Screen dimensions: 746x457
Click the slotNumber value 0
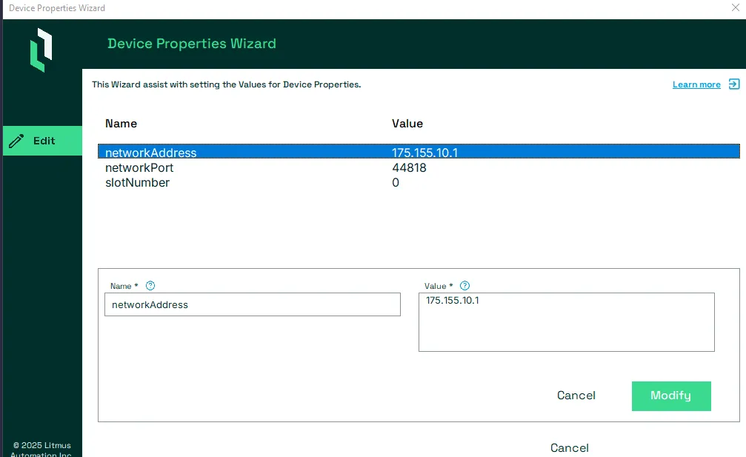396,183
